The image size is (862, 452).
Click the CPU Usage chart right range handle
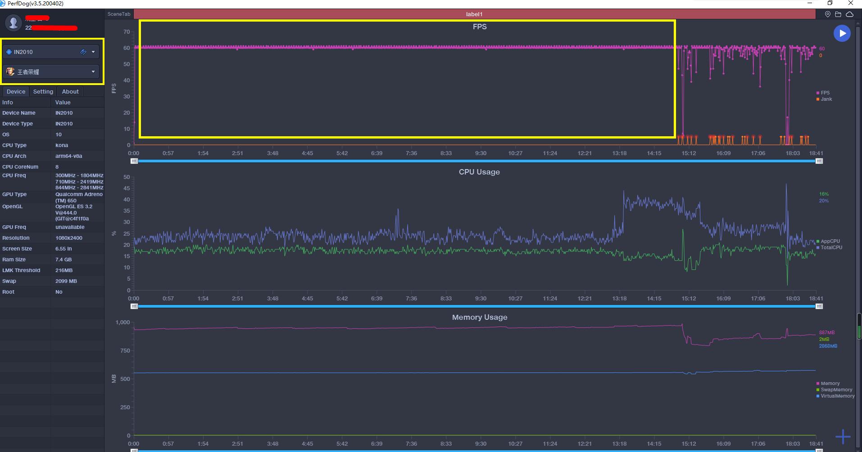point(819,306)
